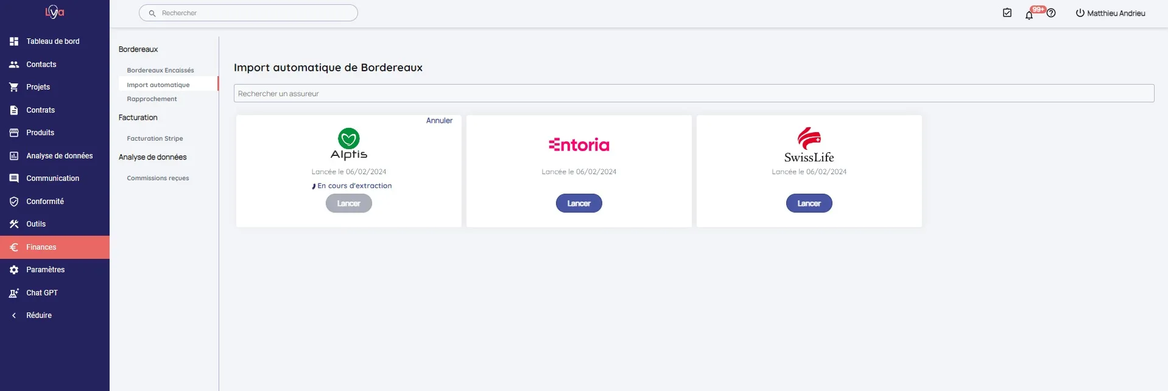Focus the Rechercher global search field
The image size is (1168, 391).
point(248,13)
